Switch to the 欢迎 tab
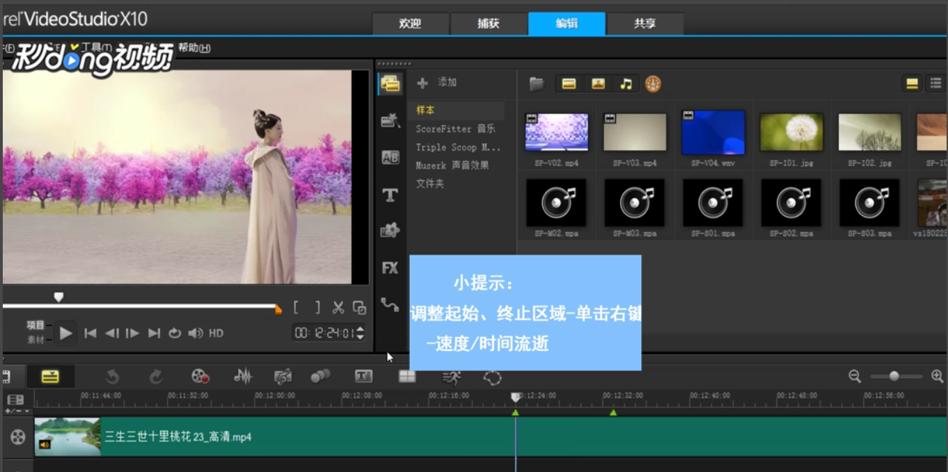This screenshot has height=472, width=948. [x=410, y=24]
